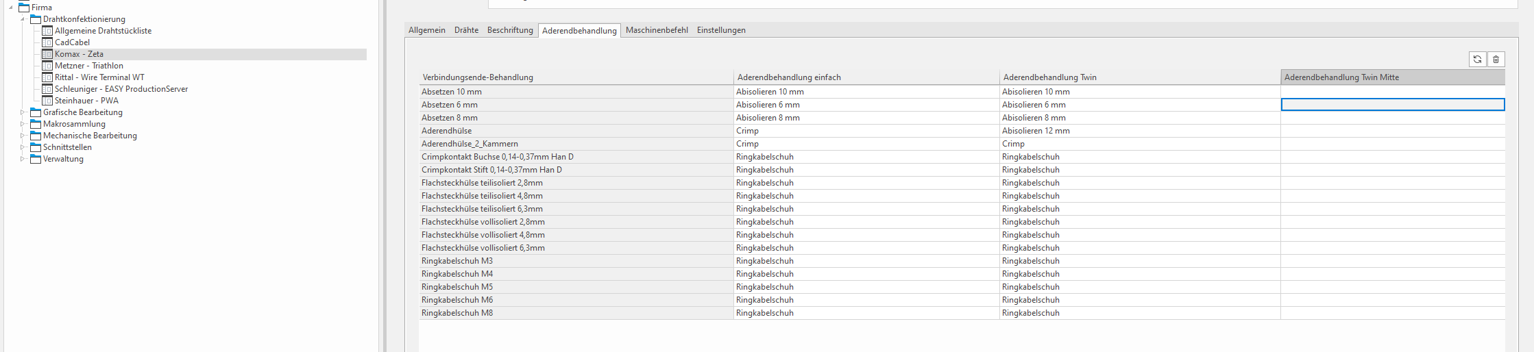The width and height of the screenshot is (1534, 352).
Task: Open the Einstellungen tab
Action: (721, 30)
